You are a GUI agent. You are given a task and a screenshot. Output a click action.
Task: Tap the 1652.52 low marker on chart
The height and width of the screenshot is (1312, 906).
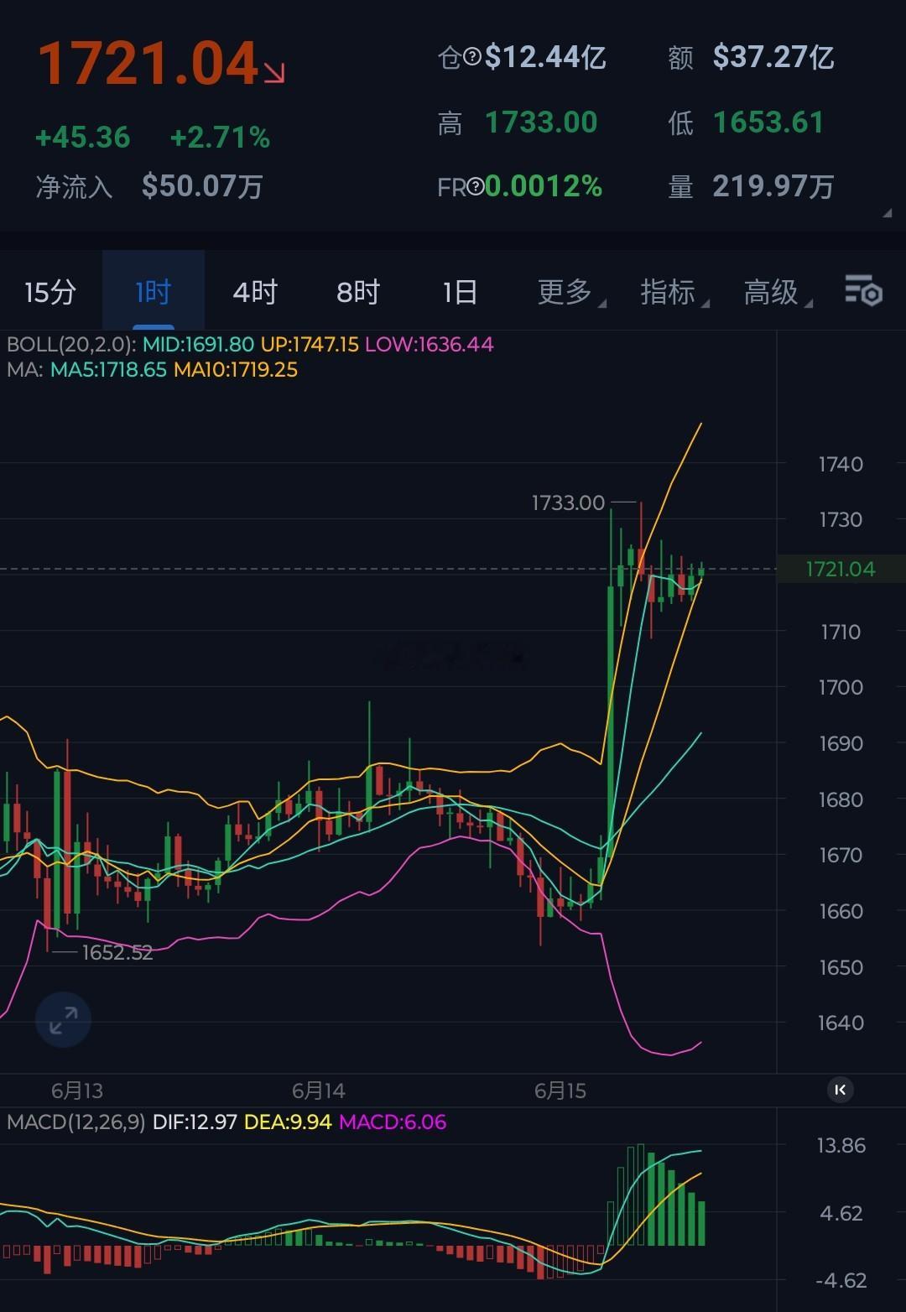(x=117, y=953)
